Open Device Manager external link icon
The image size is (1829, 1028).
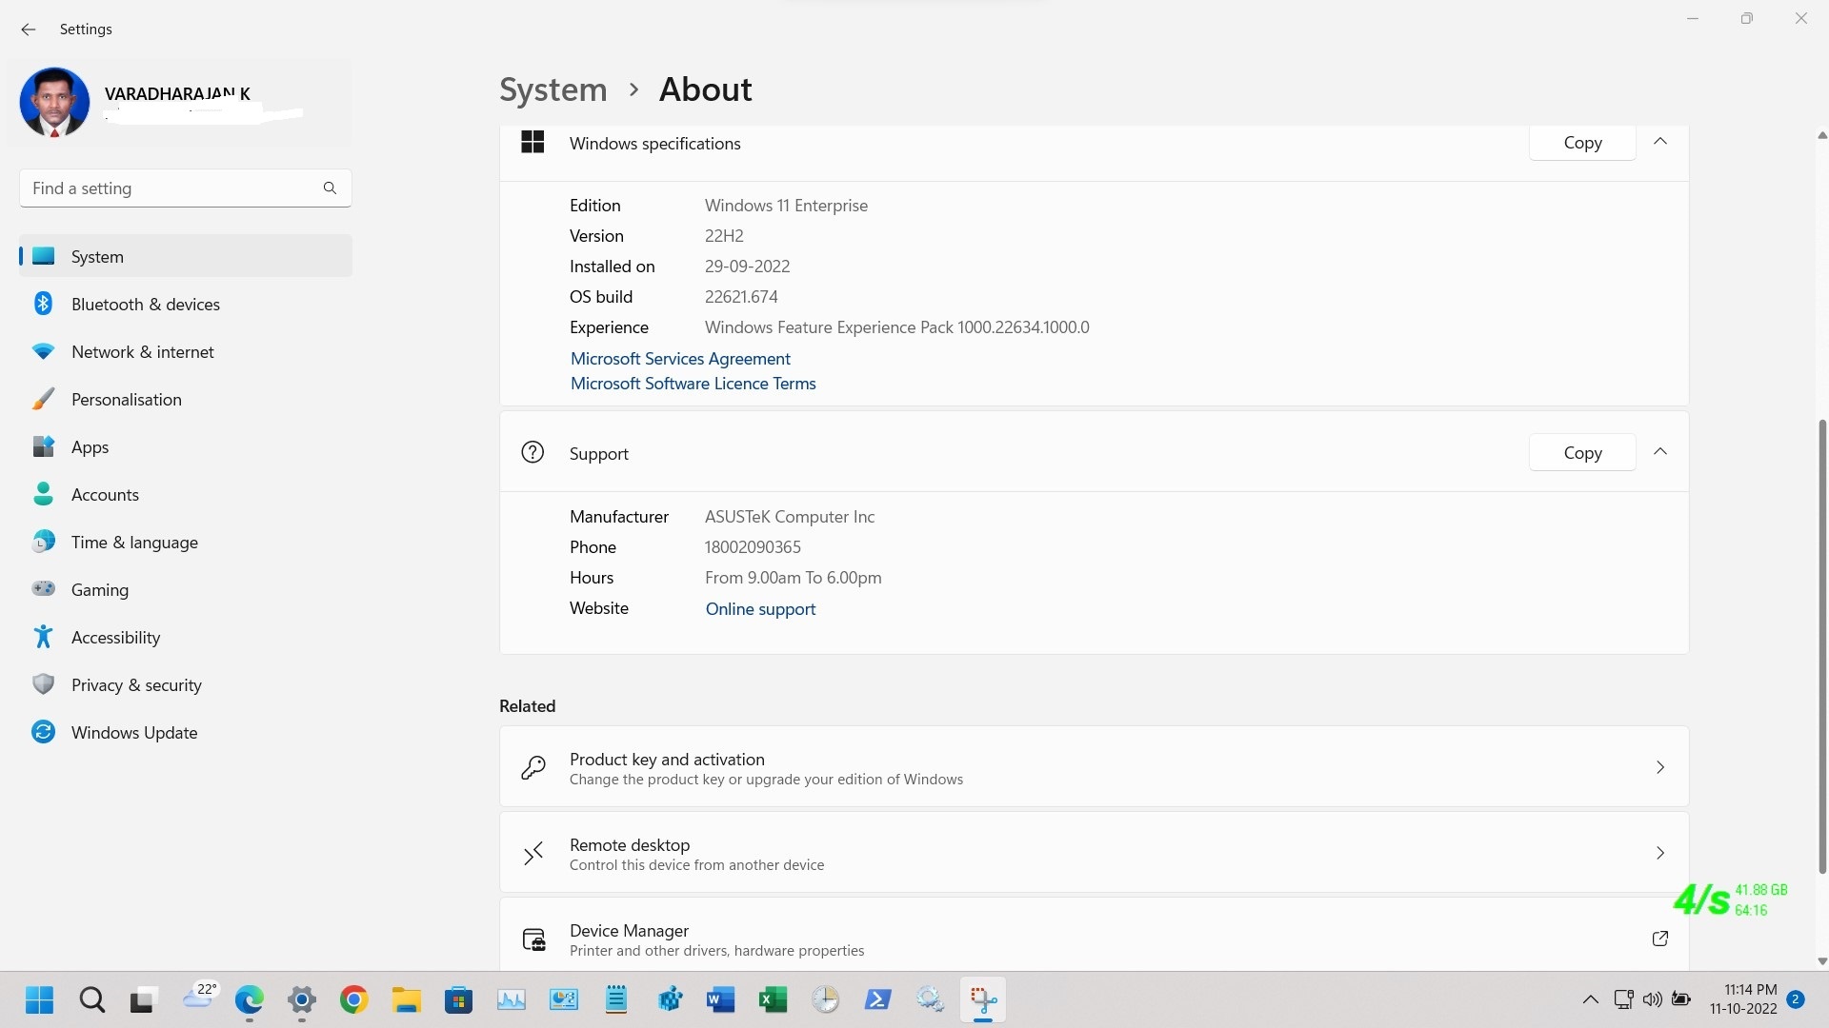pos(1659,939)
